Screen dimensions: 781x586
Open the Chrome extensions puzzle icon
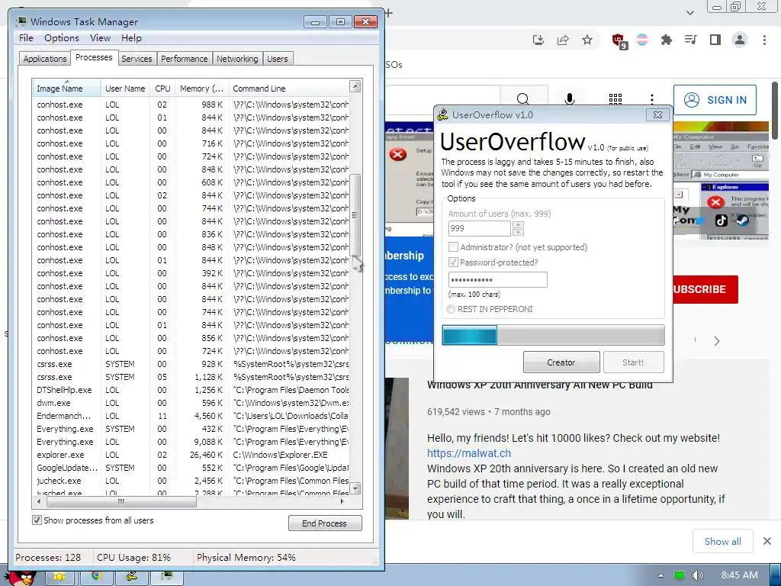(667, 40)
